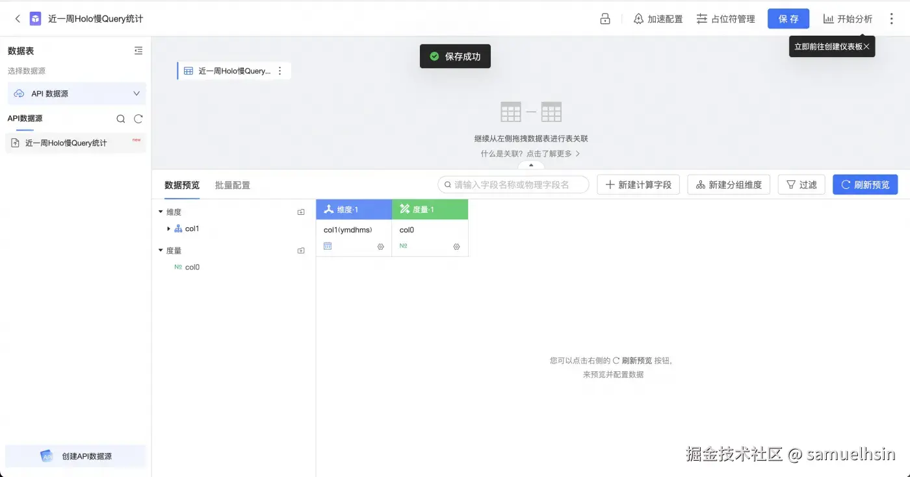910x477 pixels.
Task: Click the field name search box
Action: (513, 185)
